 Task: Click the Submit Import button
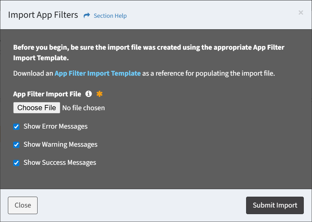point(275,205)
